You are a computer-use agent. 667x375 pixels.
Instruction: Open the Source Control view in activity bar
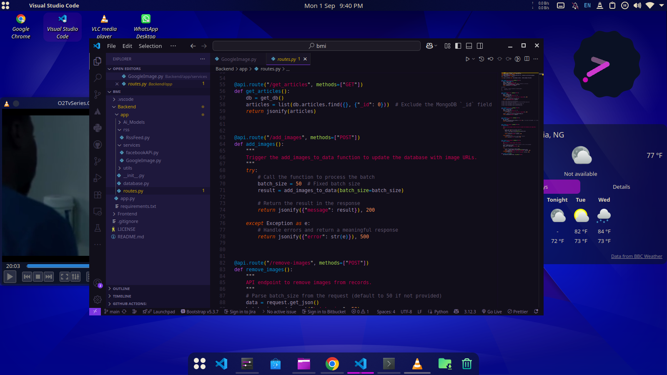point(98,95)
